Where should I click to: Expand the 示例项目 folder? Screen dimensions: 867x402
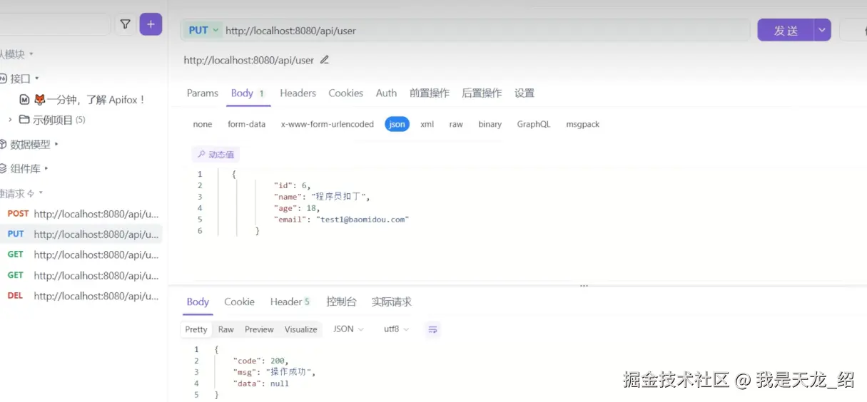10,120
